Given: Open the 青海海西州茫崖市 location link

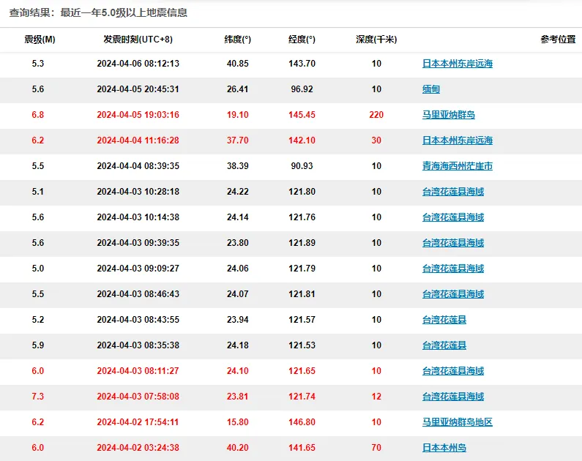Looking at the screenshot, I should click(x=458, y=166).
